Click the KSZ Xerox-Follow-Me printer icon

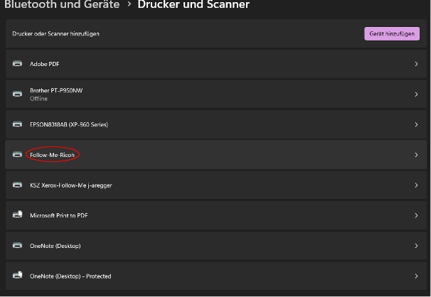click(x=17, y=185)
